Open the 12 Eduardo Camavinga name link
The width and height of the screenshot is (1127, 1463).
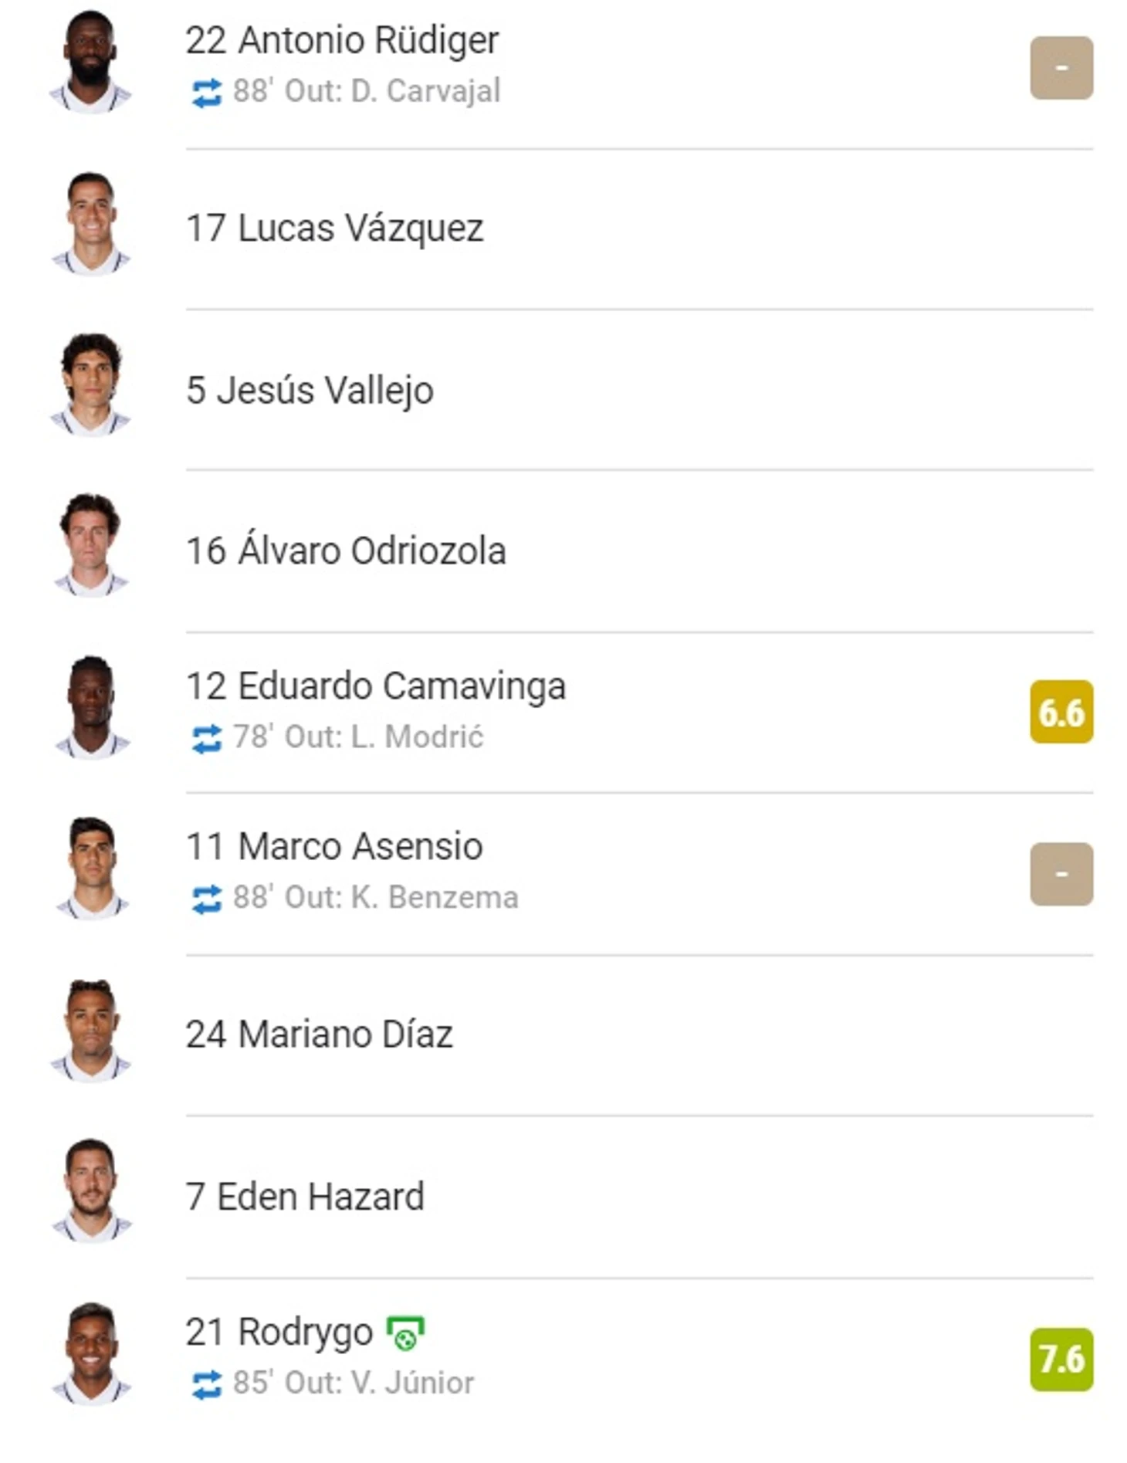376,686
